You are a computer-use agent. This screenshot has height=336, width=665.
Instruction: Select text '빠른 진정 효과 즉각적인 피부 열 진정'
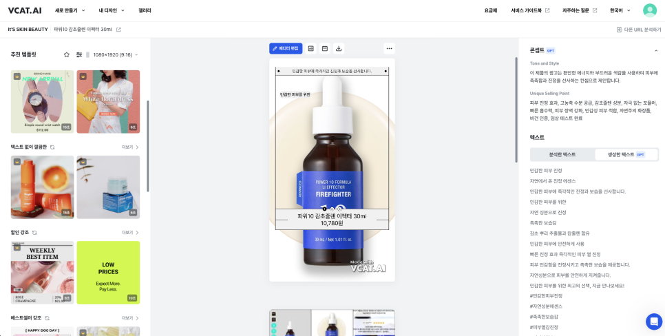(565, 255)
